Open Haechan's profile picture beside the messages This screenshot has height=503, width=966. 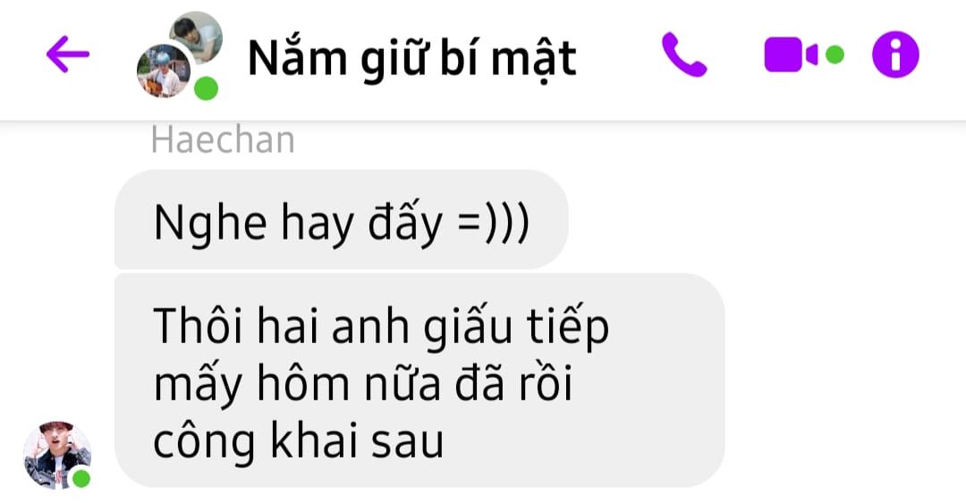tap(56, 456)
